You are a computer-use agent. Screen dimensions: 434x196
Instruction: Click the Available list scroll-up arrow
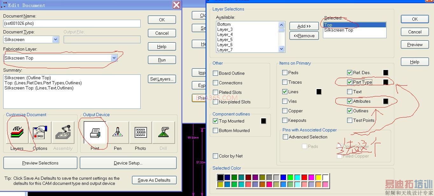(281, 25)
